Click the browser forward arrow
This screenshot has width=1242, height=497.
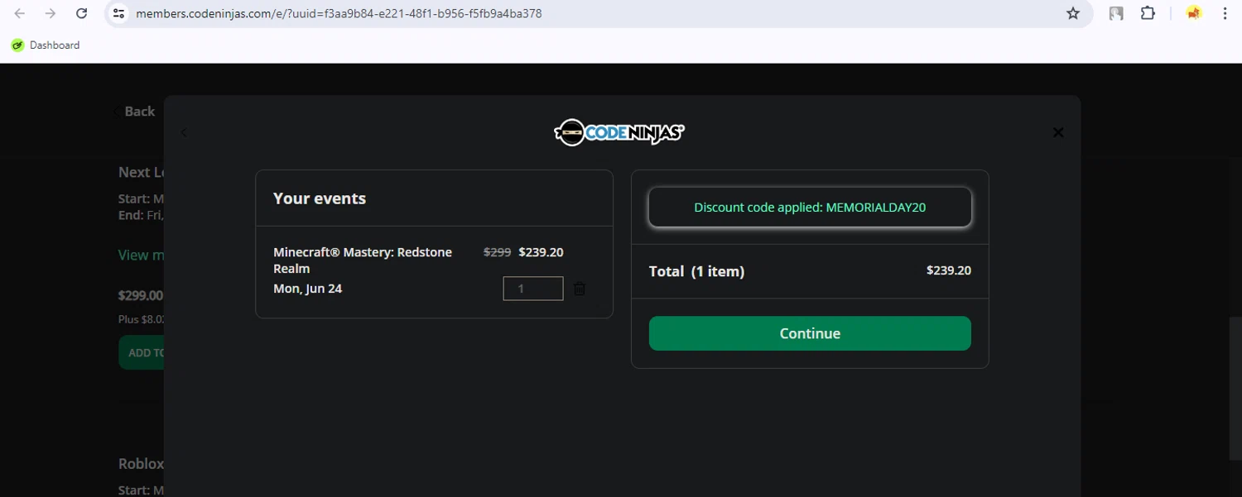point(51,13)
